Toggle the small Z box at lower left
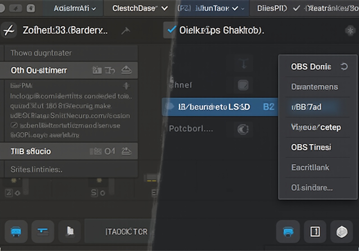Image resolution: width=359 pixels, height=251 pixels. point(9,193)
